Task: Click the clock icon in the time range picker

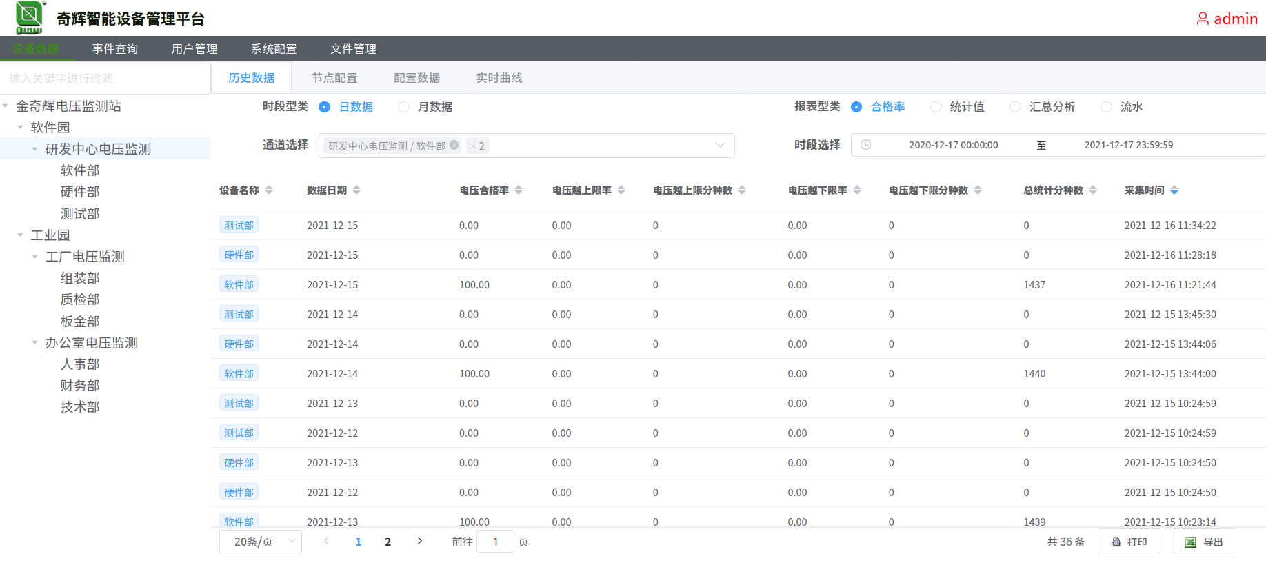Action: 866,145
